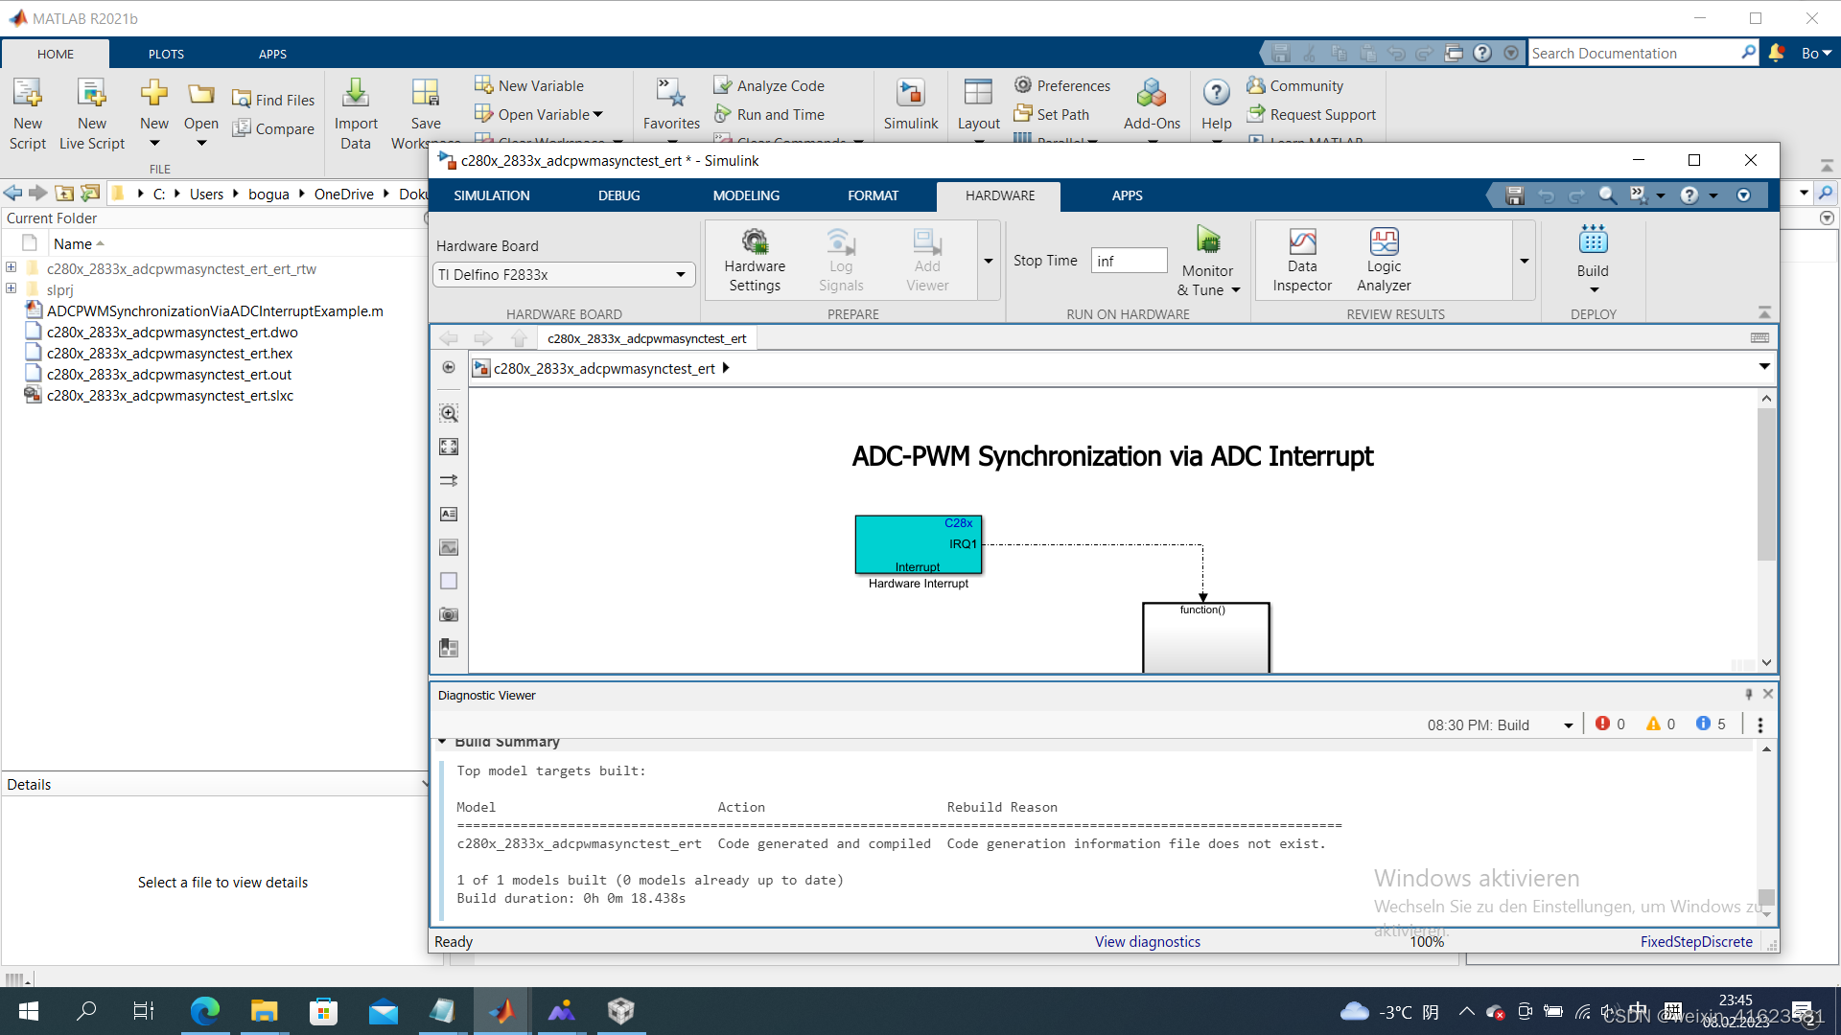Expand the Review Results gallery arrow

[x=1525, y=261]
